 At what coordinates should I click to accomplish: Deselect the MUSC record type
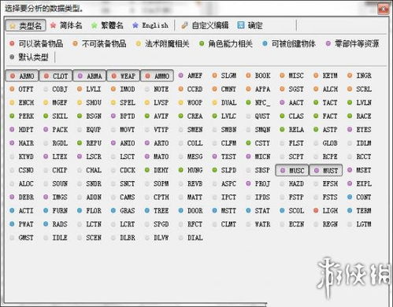click(x=292, y=171)
